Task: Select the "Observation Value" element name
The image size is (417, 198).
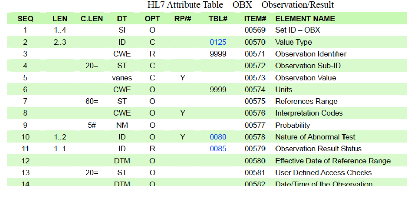Action: point(306,78)
